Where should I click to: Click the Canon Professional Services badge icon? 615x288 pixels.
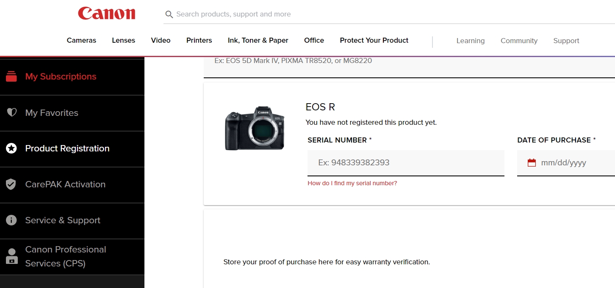coord(11,255)
